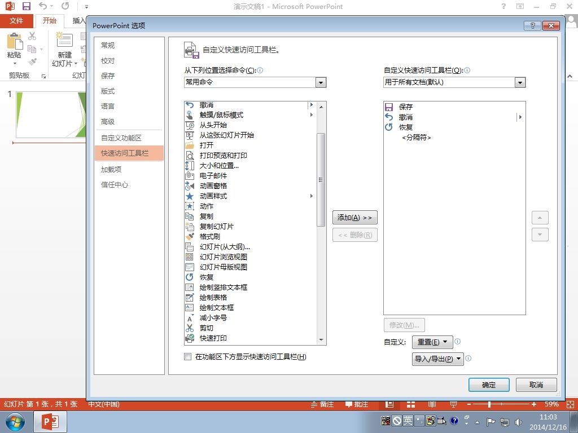Select the 绘制文本框 icon
The image size is (578, 433).
coord(190,307)
